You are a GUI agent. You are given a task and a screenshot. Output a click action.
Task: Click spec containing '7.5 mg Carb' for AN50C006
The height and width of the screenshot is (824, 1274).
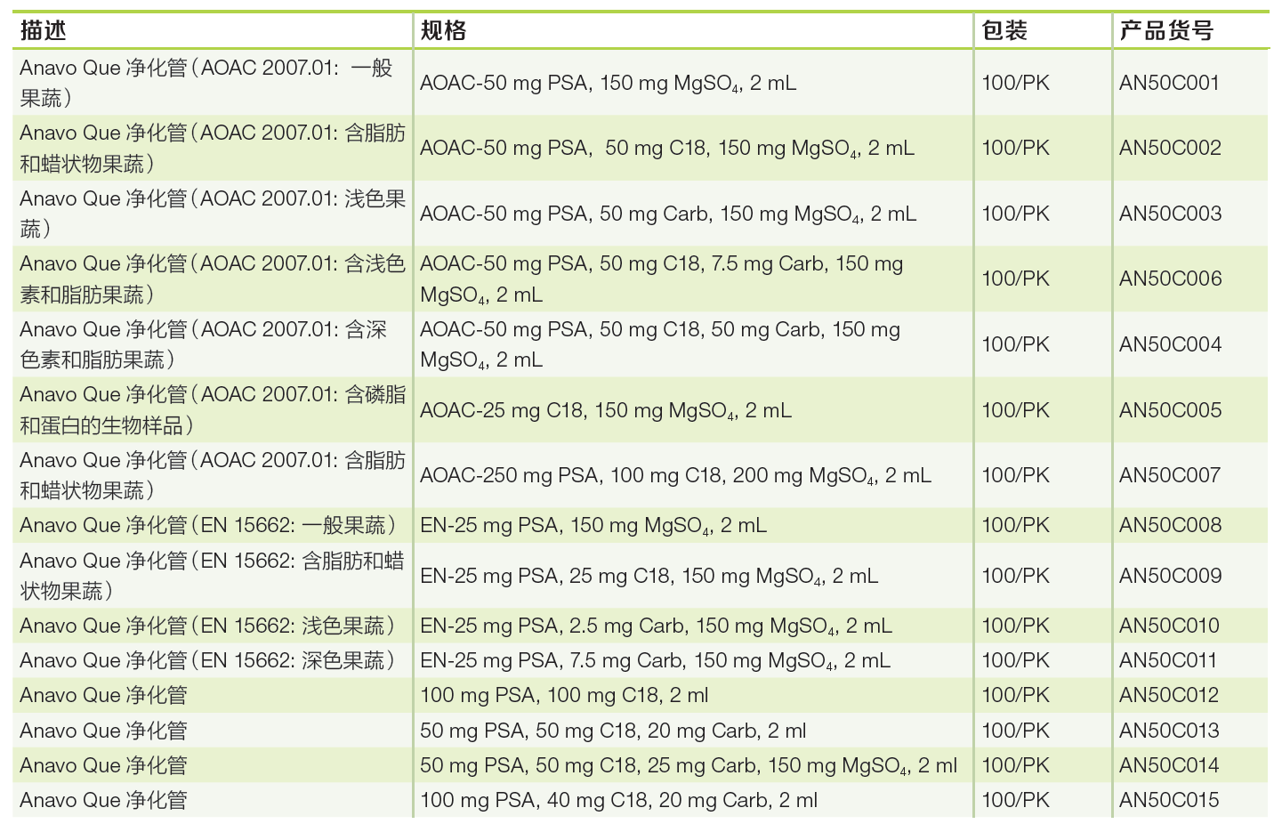(662, 279)
